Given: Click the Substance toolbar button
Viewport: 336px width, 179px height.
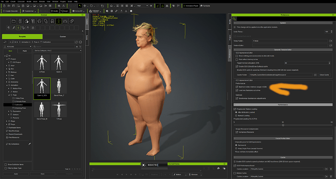Looking at the screenshot, I should (95, 11).
